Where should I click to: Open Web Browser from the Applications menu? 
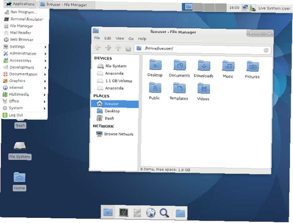point(25,40)
